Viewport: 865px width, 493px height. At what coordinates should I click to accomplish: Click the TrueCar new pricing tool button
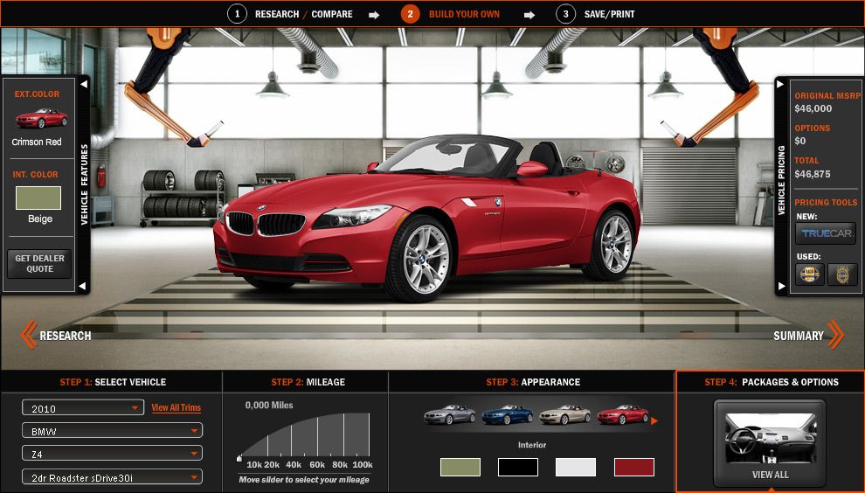[826, 233]
